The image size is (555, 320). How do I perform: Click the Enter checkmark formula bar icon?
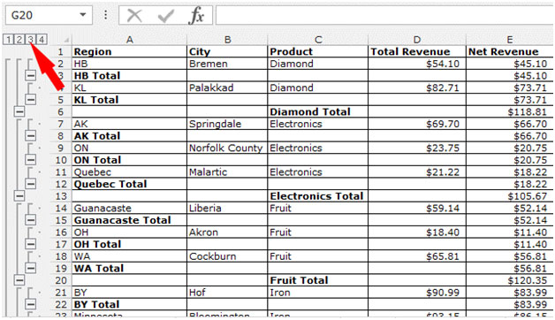click(x=165, y=16)
